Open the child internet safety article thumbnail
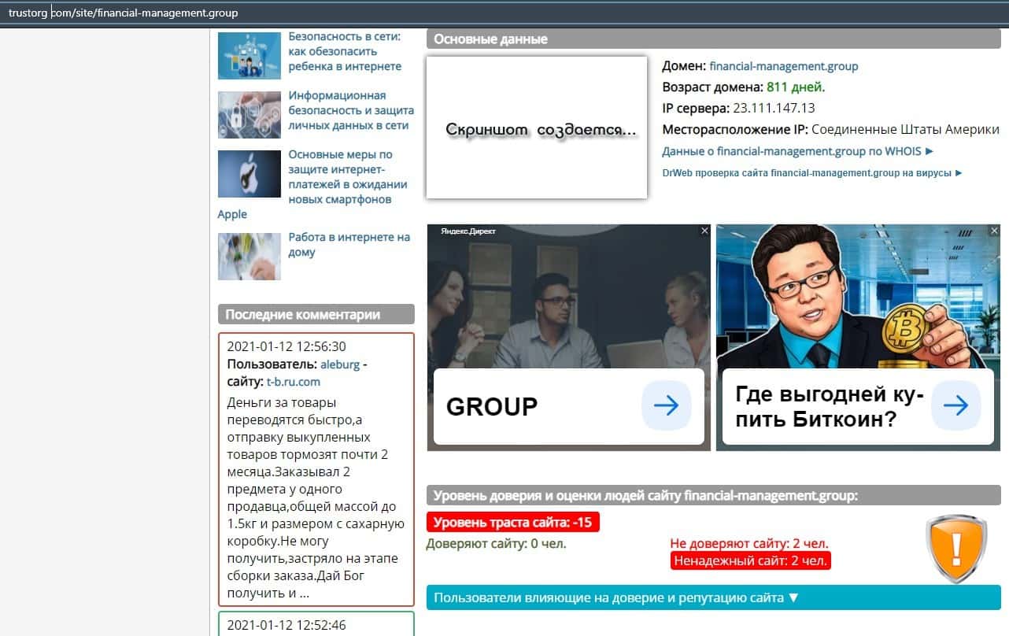The width and height of the screenshot is (1009, 636). (249, 55)
